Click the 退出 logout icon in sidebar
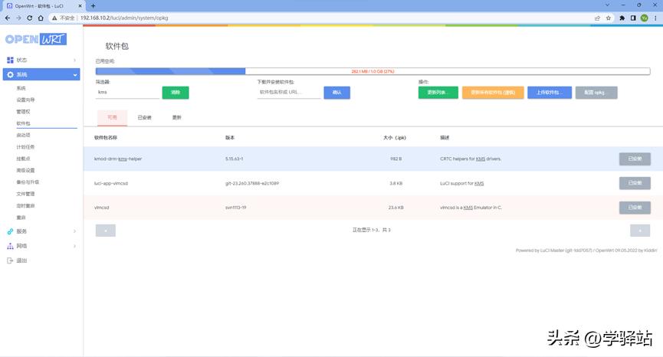The height and width of the screenshot is (357, 663). point(10,260)
